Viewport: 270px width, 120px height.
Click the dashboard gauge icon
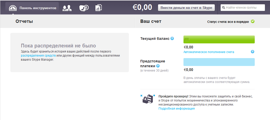[13, 8]
